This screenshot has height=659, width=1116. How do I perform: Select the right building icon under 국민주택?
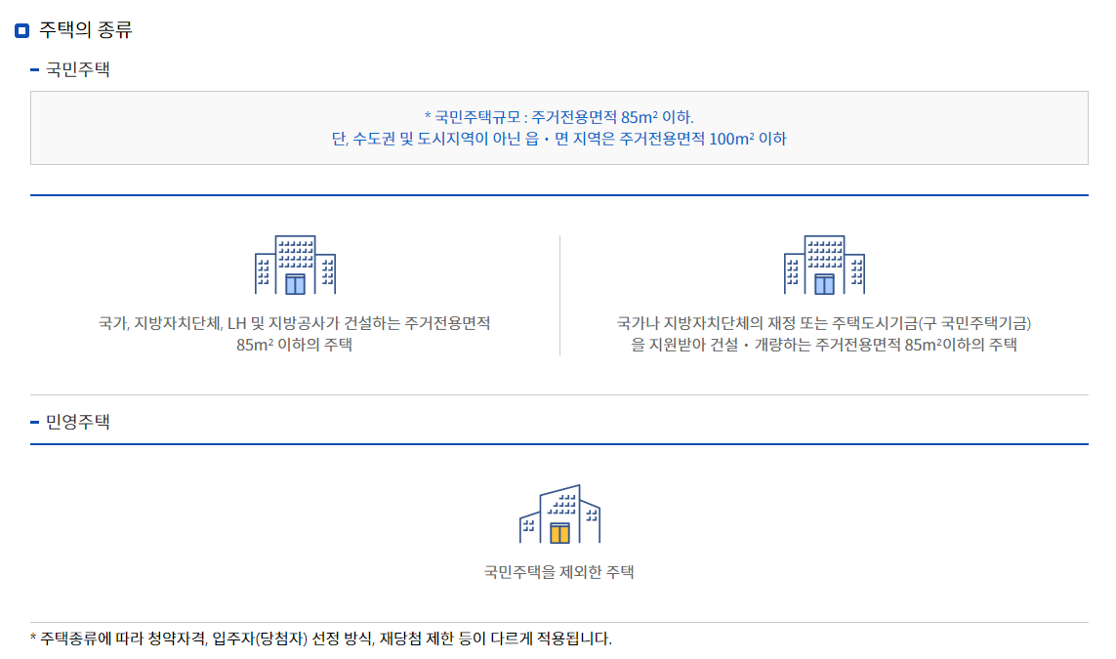[823, 264]
